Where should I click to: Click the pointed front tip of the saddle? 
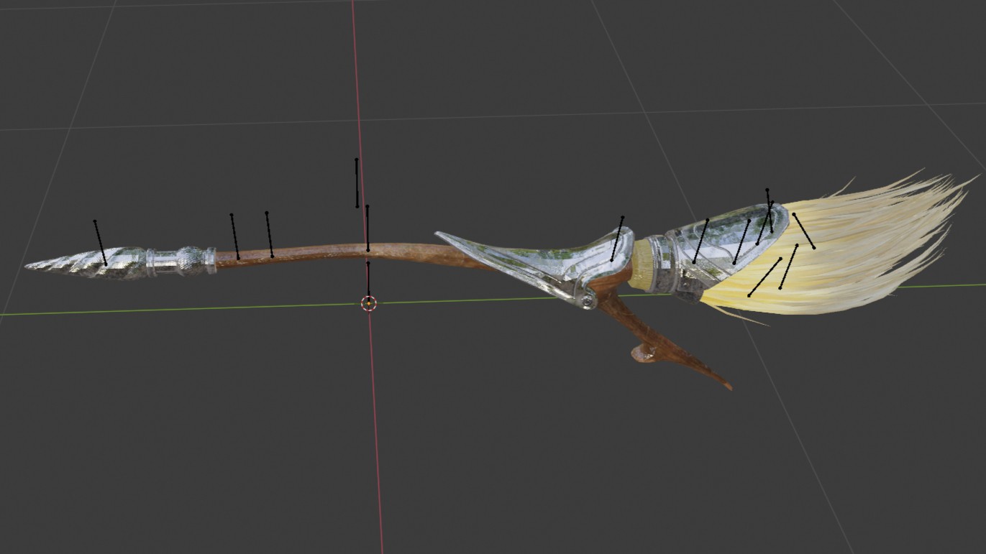(440, 234)
